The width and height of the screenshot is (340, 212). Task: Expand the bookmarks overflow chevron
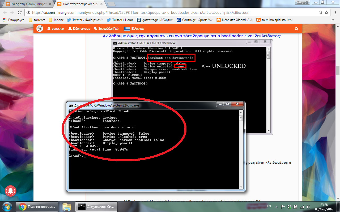[333, 20]
